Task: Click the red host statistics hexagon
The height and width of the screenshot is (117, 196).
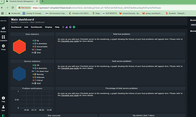Action: click(19, 47)
